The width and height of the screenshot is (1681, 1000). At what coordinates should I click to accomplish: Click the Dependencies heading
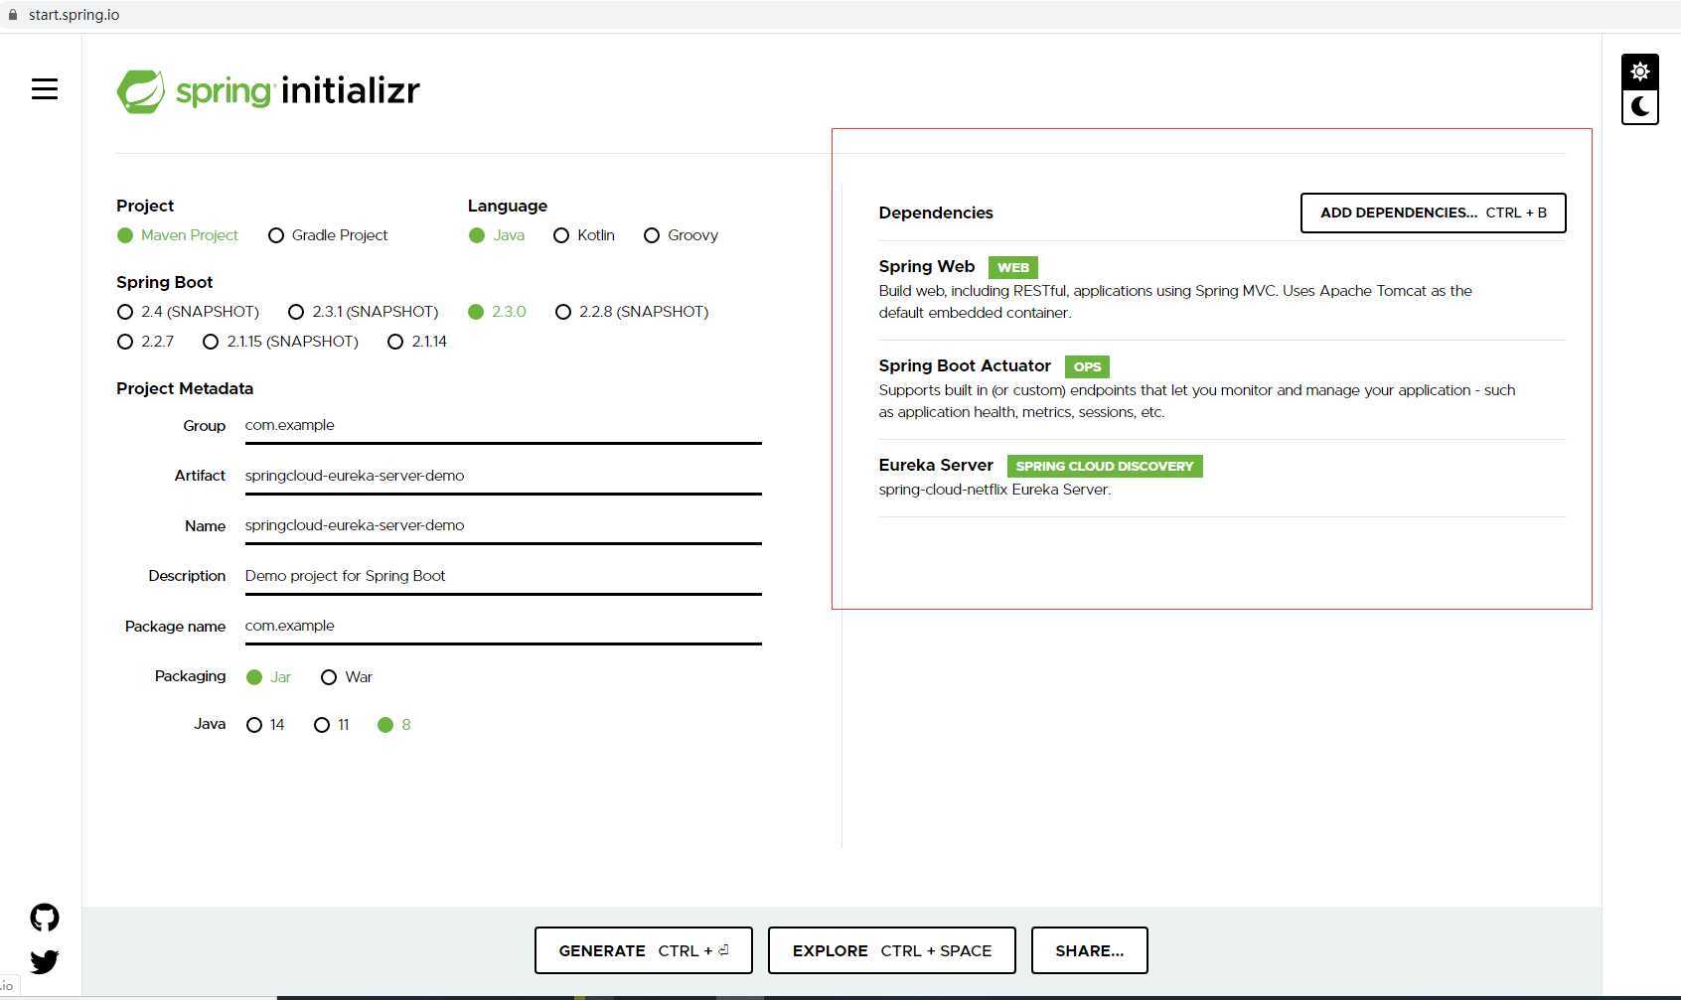936,213
